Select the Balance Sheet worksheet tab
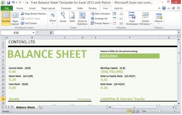Viewport: 182px width, 115px height. (25, 107)
